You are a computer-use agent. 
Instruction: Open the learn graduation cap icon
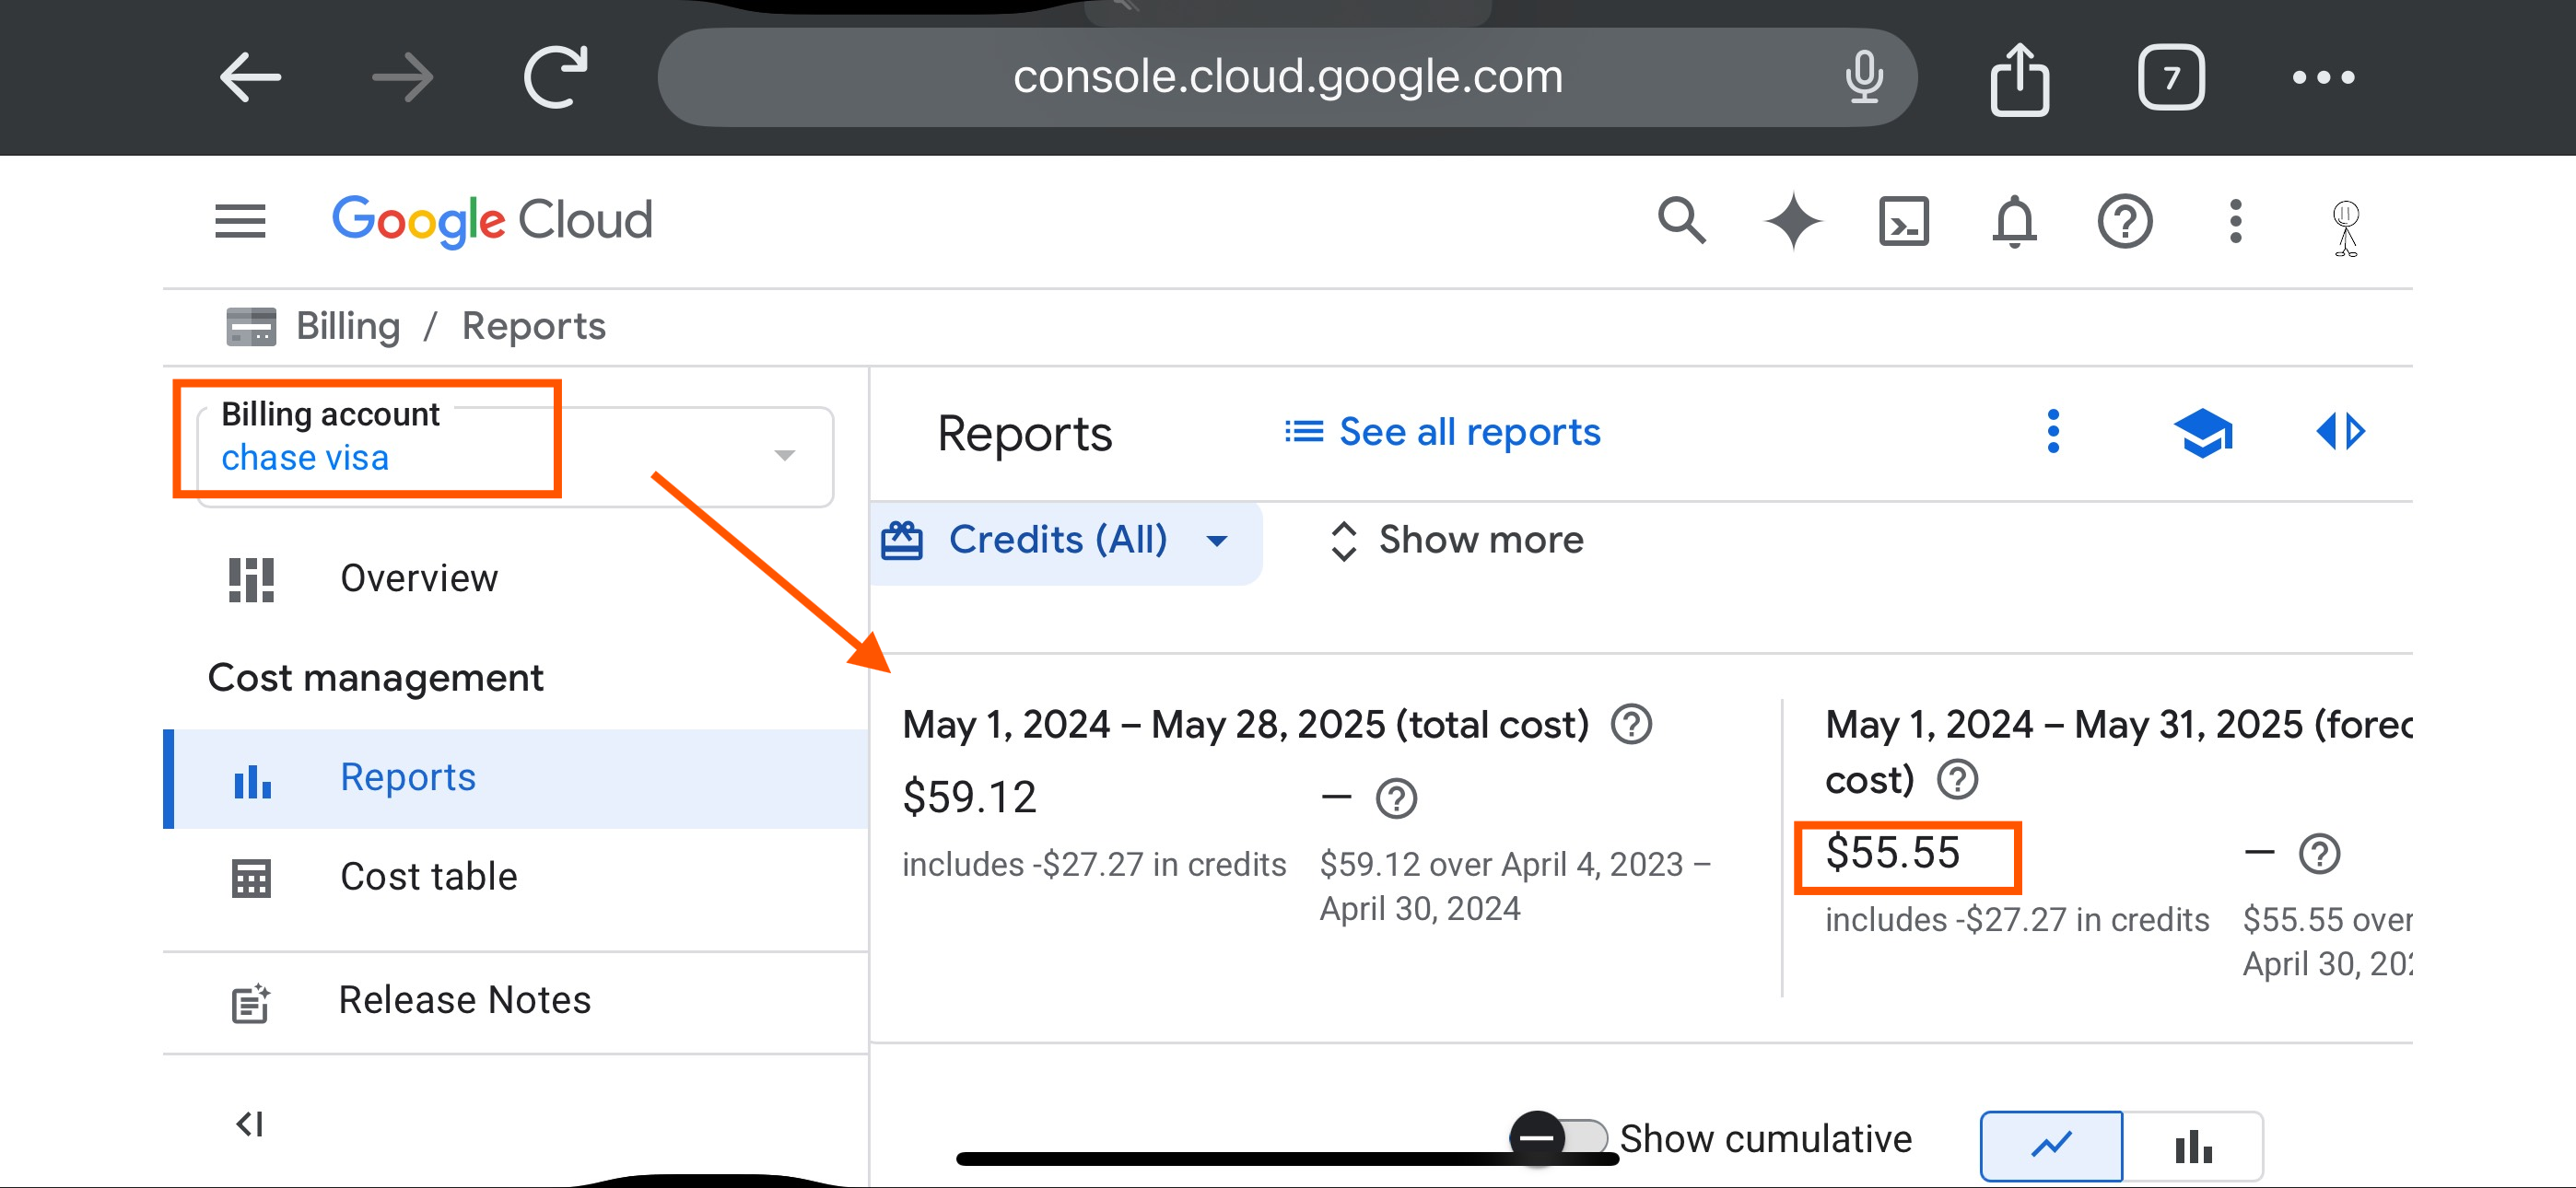point(2203,432)
